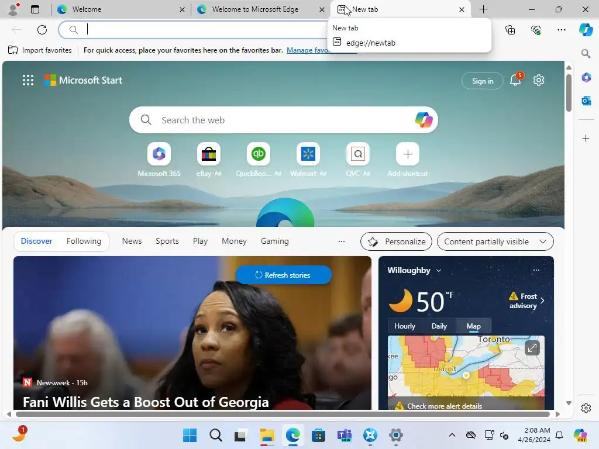Click the Refresh stories button
The height and width of the screenshot is (449, 599).
[283, 275]
